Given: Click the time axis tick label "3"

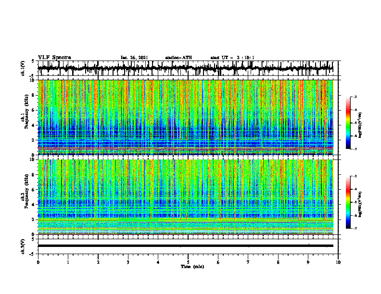Looking at the screenshot, I should pos(128,262).
